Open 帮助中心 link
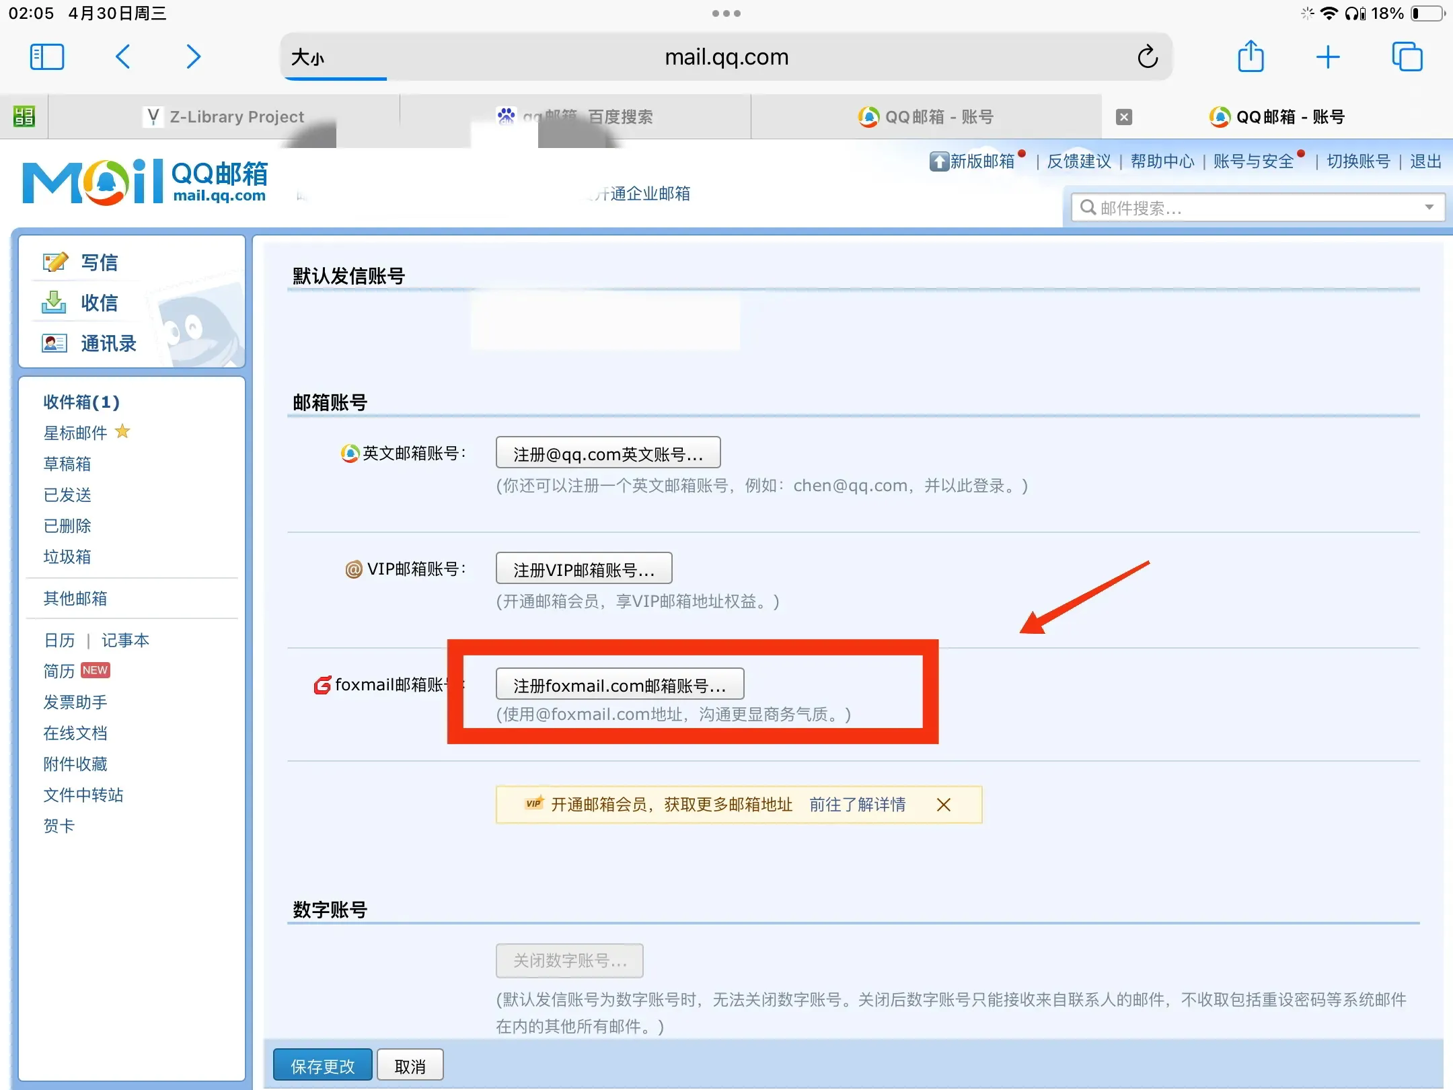 pos(1162,161)
